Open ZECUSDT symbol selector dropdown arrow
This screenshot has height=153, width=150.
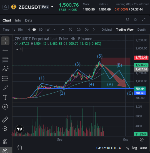(x=52, y=7)
